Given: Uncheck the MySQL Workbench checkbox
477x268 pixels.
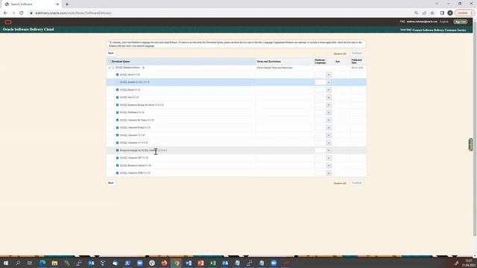Looking at the screenshot, I should [118, 112].
